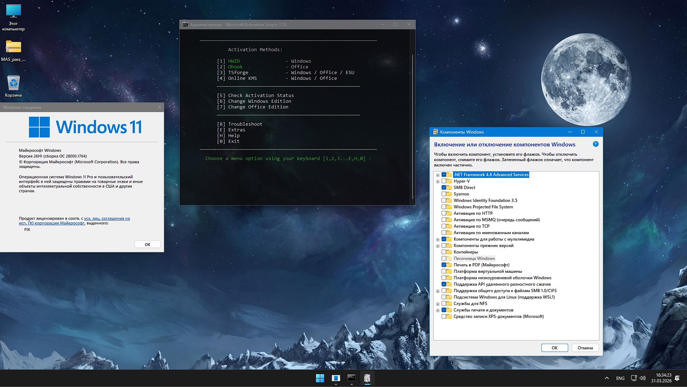The height and width of the screenshot is (387, 687).
Task: Click the network icon in the system tray
Action: point(634,378)
